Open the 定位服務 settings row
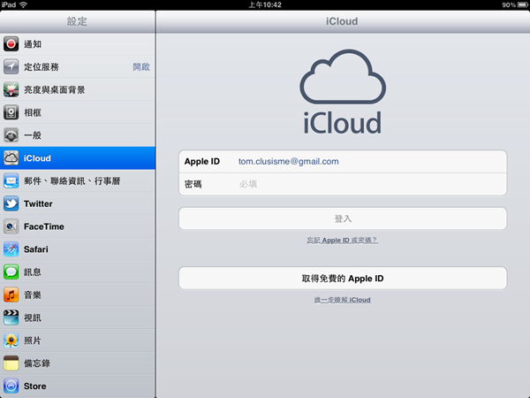 (78, 66)
